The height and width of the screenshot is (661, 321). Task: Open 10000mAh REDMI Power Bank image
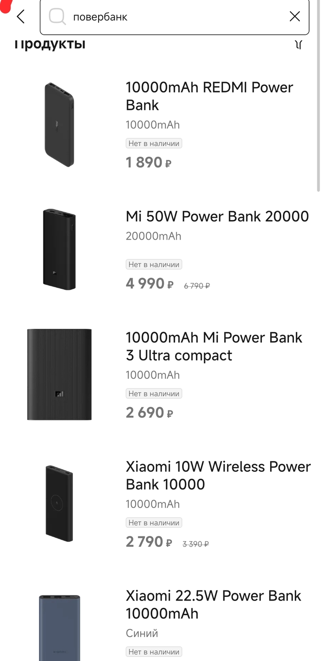click(x=59, y=125)
